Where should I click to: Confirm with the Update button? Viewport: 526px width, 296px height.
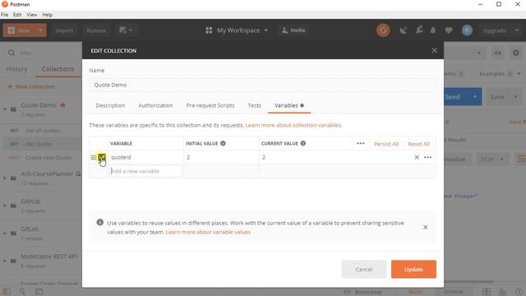413,269
